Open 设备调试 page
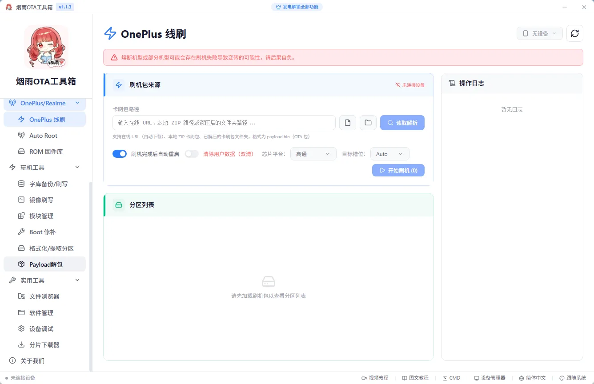594x384 pixels. pyautogui.click(x=44, y=329)
